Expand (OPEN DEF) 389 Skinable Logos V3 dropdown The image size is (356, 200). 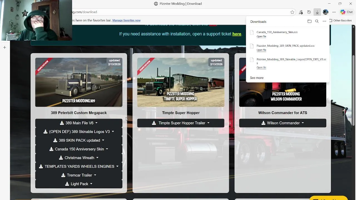click(79, 132)
